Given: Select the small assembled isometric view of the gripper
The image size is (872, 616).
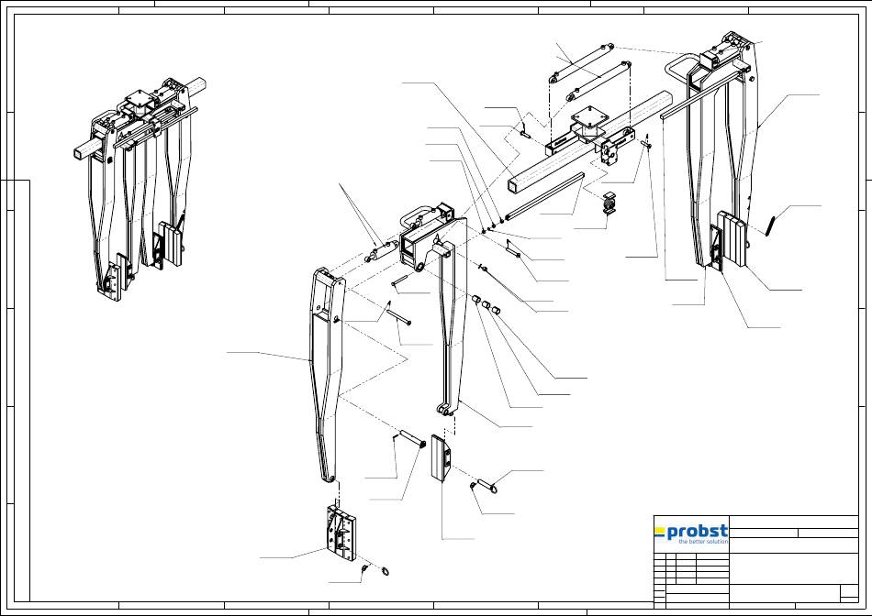Looking at the screenshot, I should click(140, 188).
